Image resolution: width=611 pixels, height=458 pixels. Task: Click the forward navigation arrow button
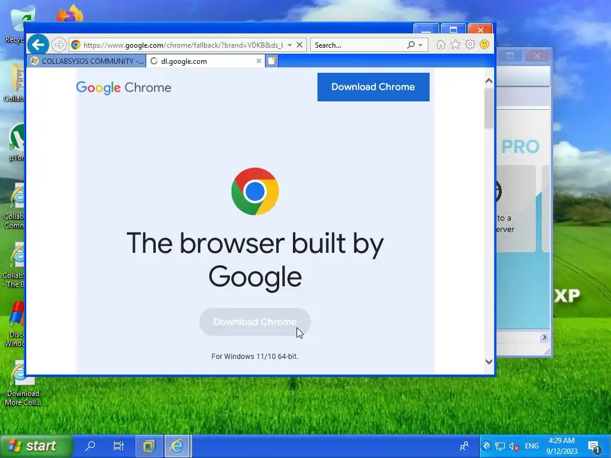(58, 45)
